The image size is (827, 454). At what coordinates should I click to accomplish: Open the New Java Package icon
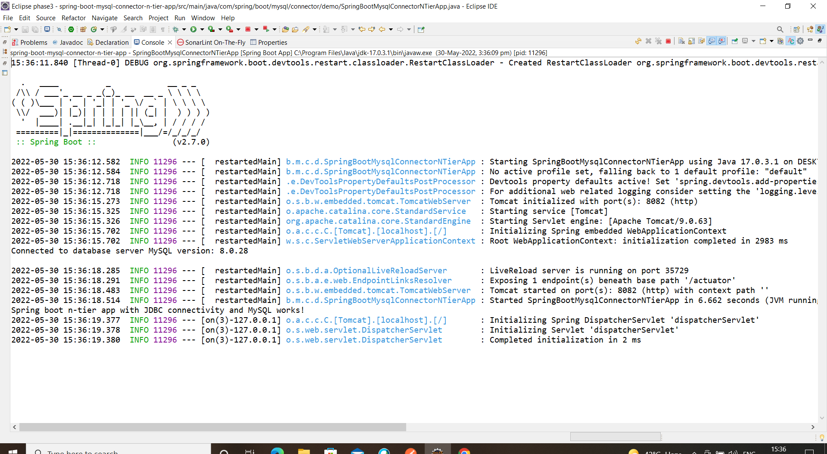(83, 29)
